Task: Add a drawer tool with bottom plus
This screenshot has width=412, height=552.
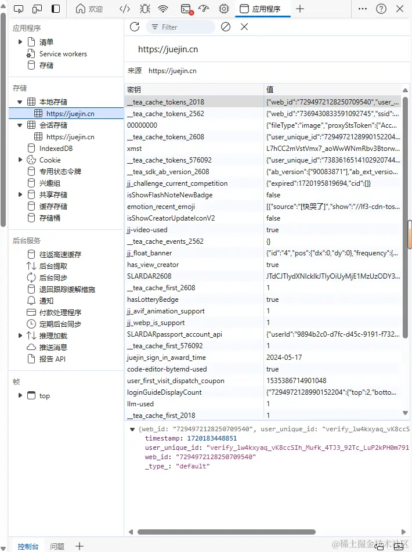Action: 79,546
